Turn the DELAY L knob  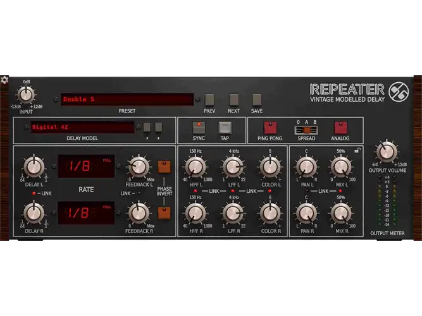click(x=34, y=167)
